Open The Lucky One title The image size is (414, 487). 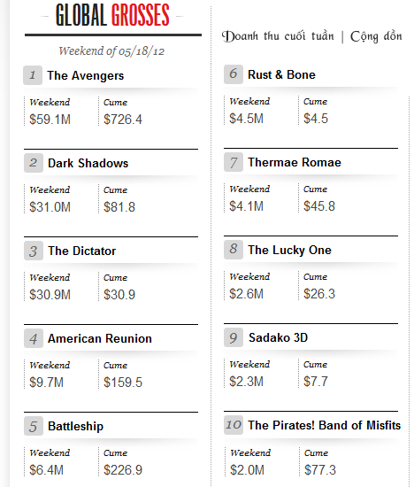tap(289, 251)
